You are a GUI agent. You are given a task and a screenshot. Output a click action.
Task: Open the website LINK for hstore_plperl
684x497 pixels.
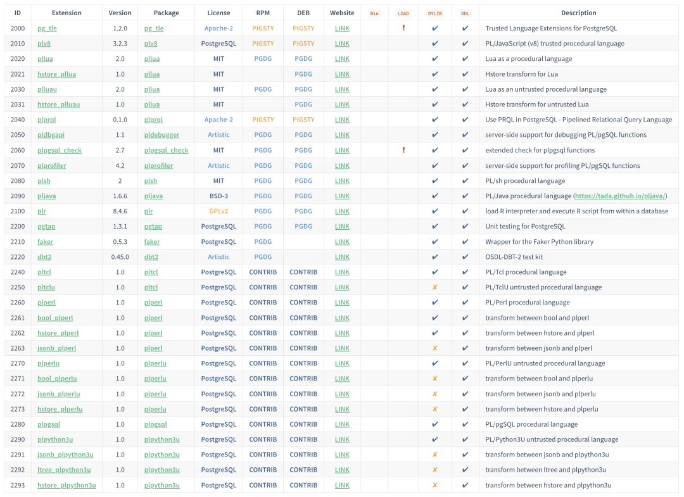click(342, 333)
